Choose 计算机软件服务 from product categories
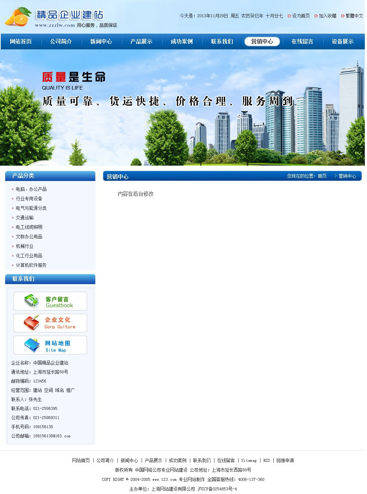 31,265
